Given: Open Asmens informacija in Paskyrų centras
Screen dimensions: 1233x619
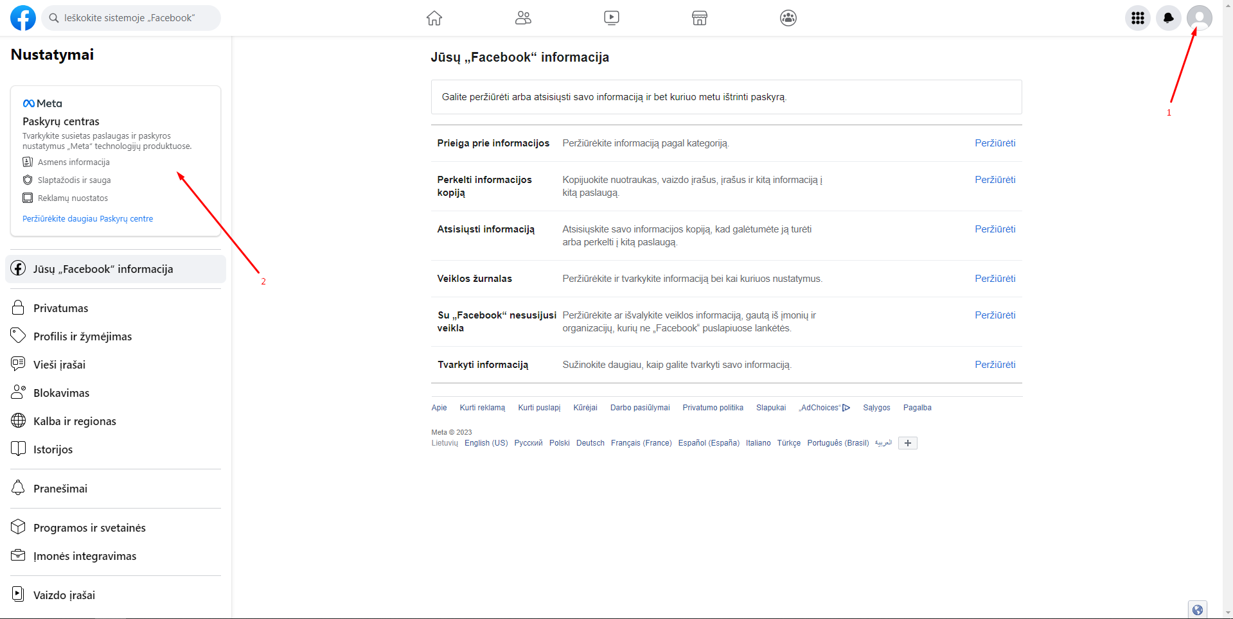Looking at the screenshot, I should (66, 162).
